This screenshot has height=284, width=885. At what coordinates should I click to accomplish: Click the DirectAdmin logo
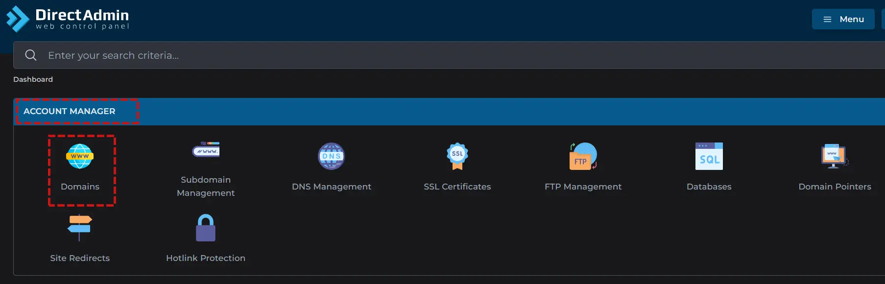pyautogui.click(x=68, y=19)
